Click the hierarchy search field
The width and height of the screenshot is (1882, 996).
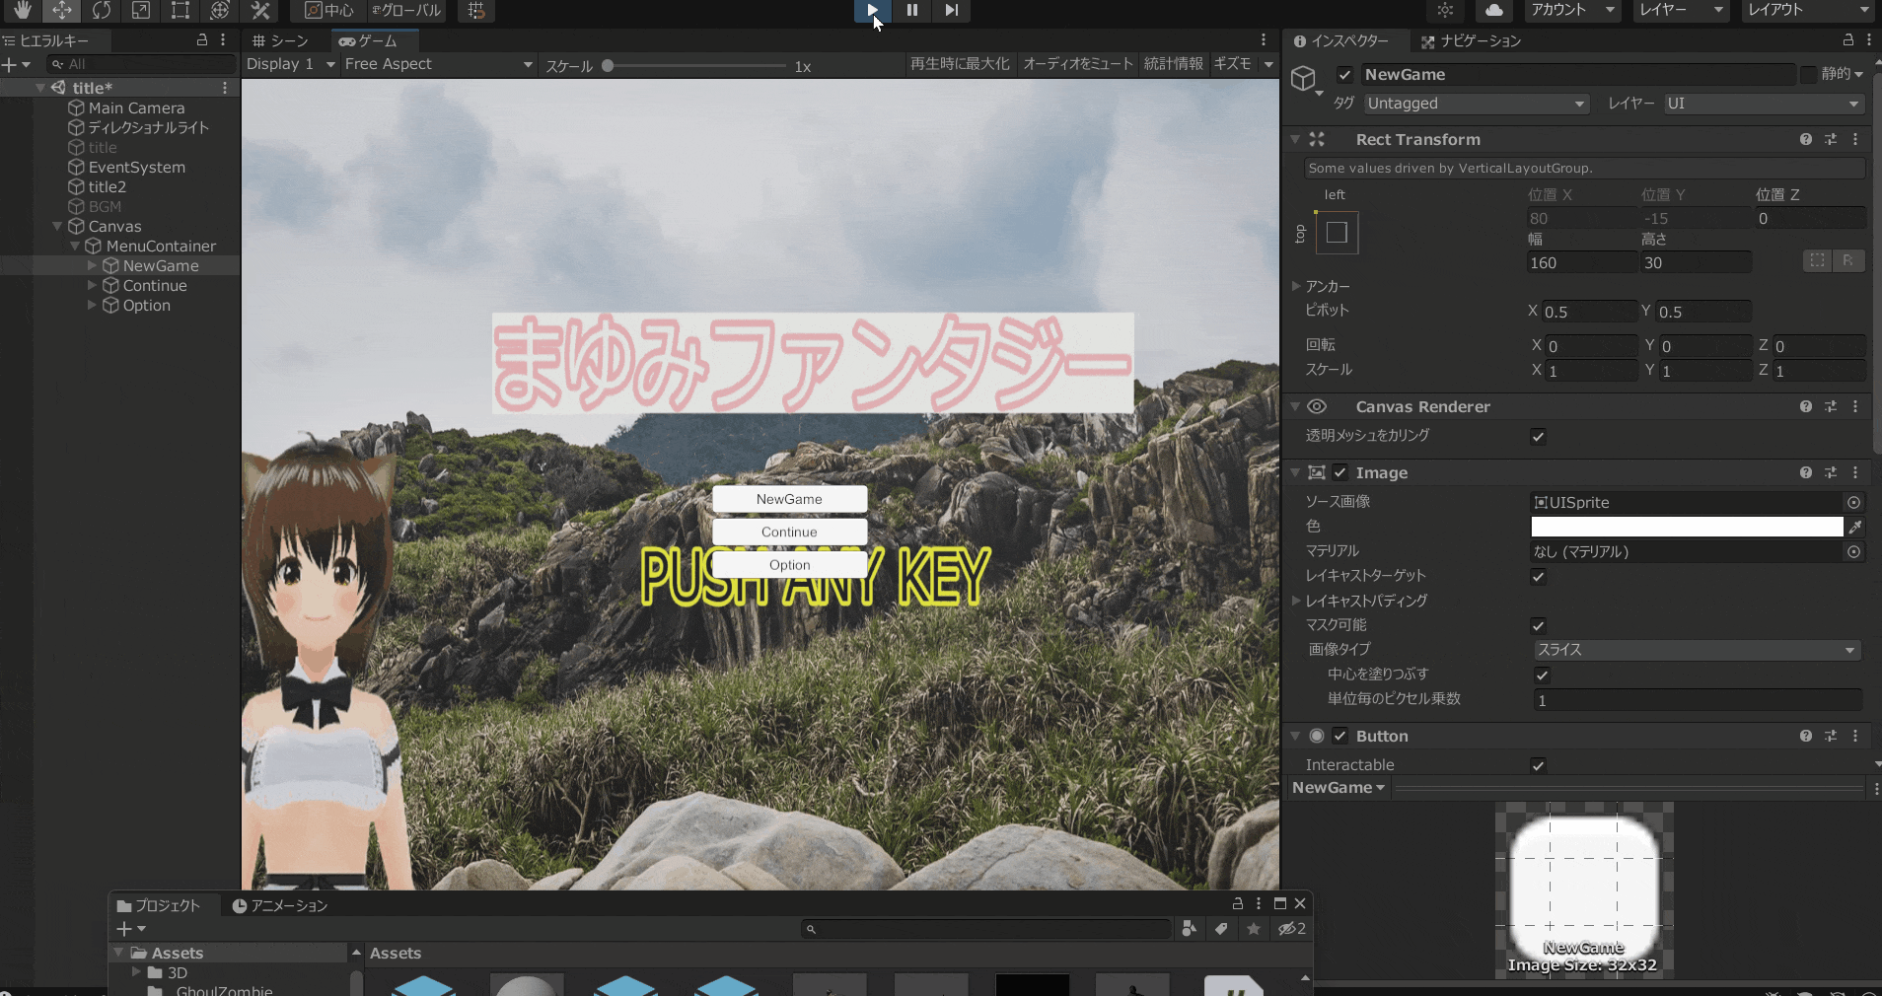pos(141,64)
